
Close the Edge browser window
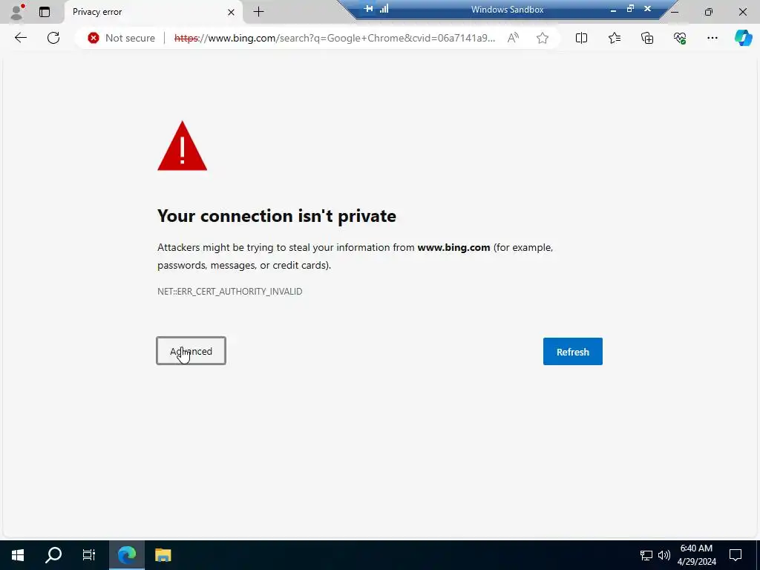pos(742,12)
